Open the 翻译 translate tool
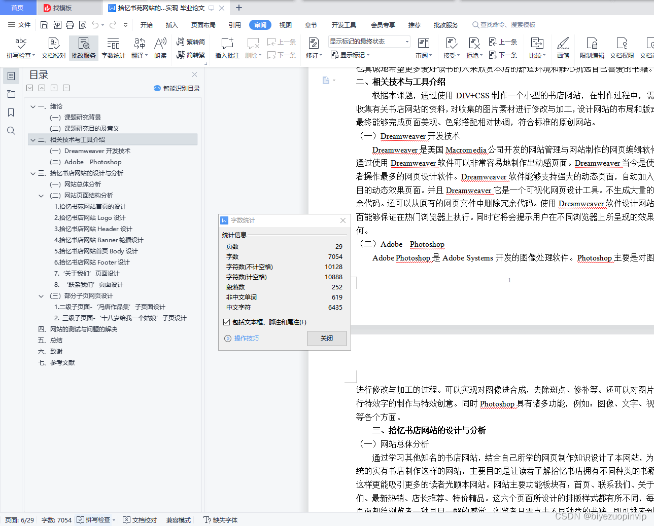Viewport: 654px width, 526px height. (x=140, y=48)
